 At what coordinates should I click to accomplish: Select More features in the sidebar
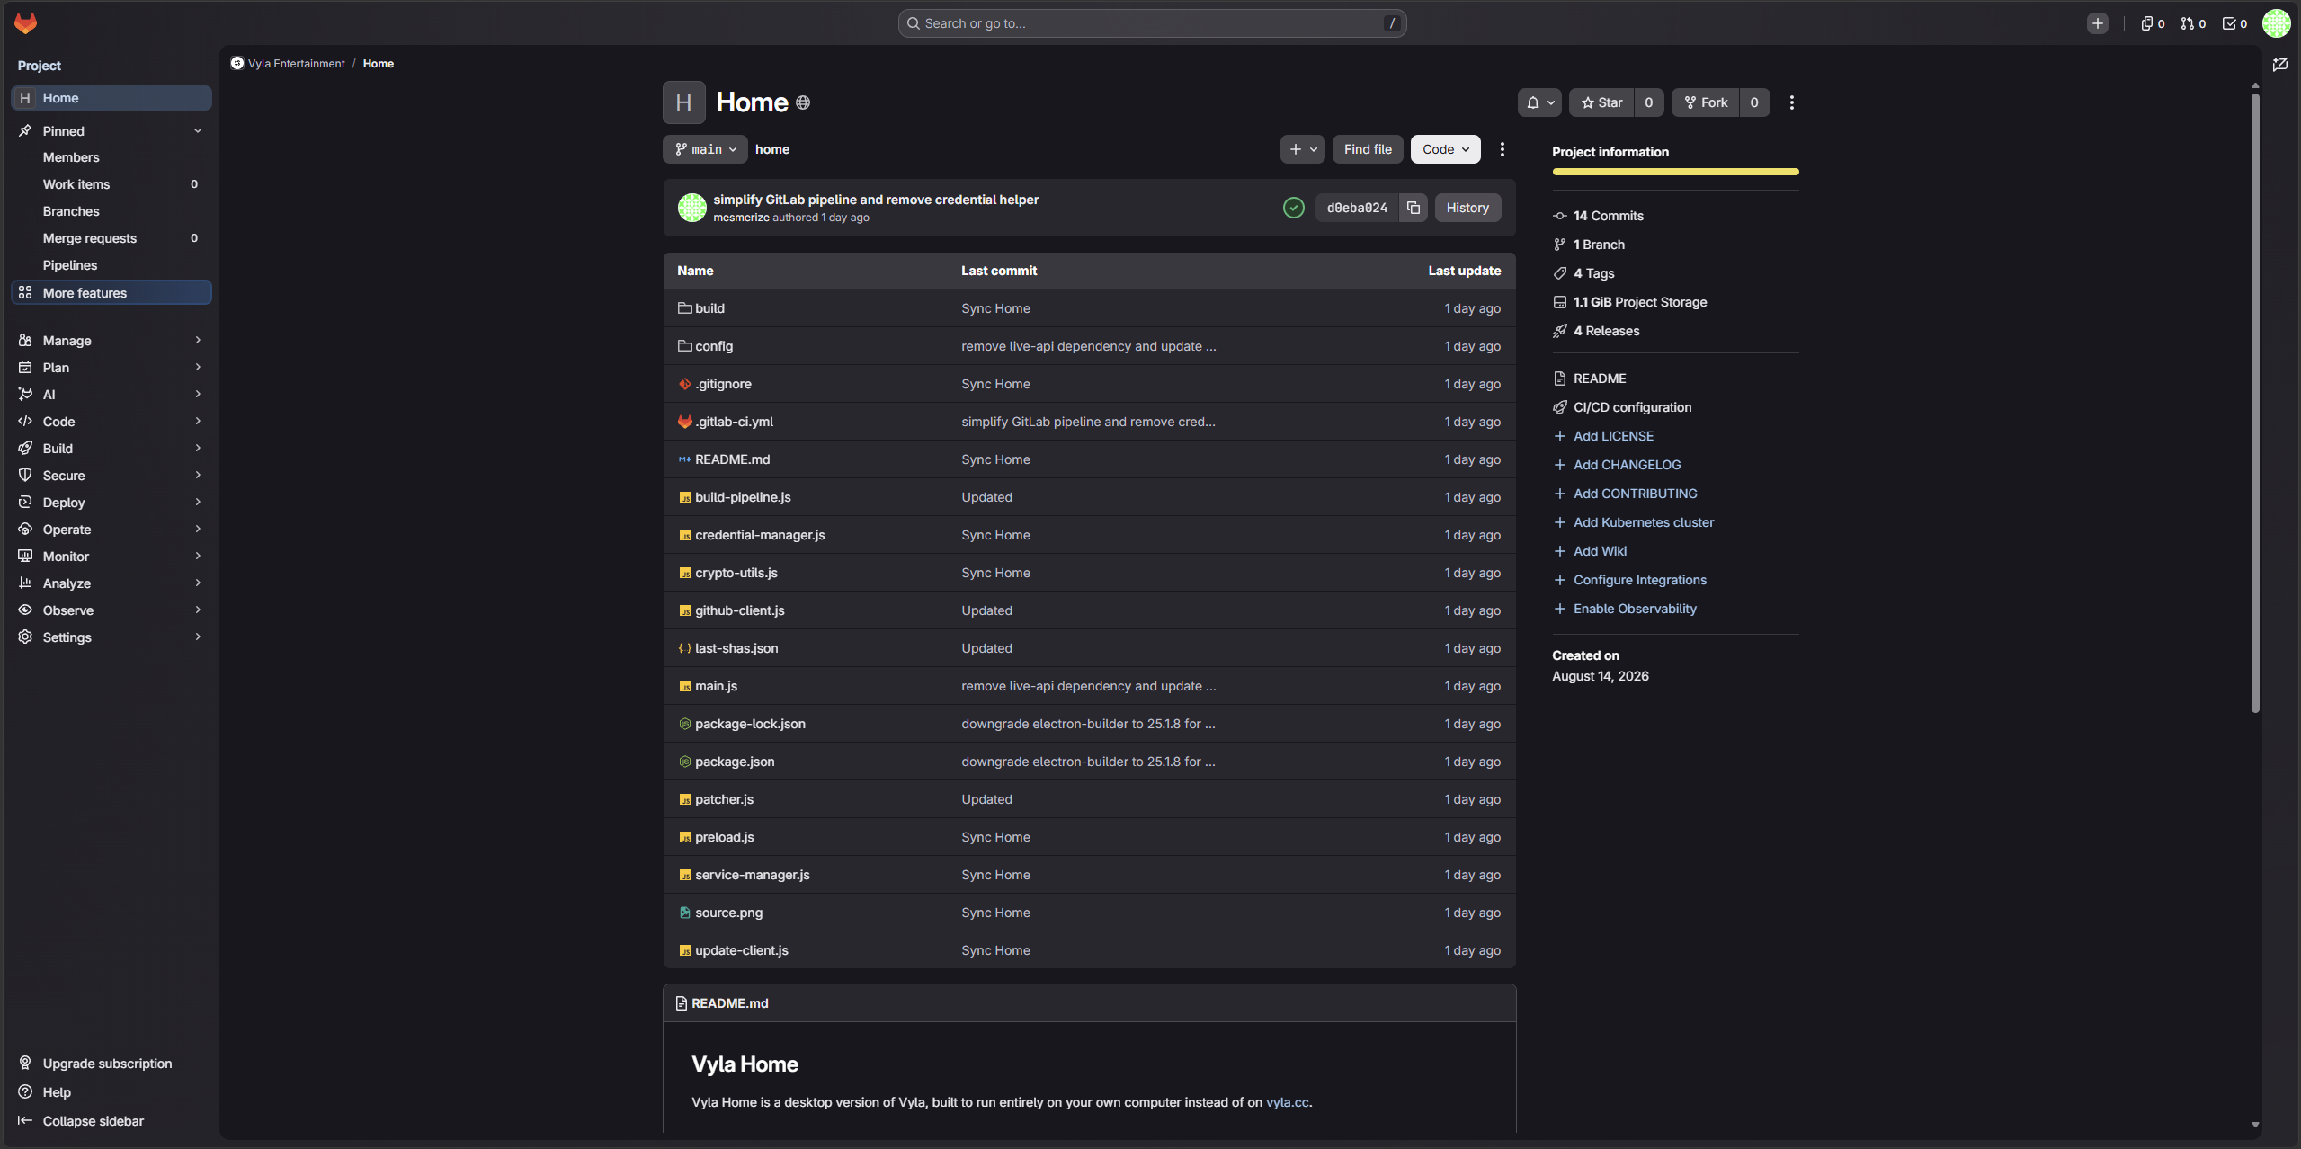[x=111, y=293]
